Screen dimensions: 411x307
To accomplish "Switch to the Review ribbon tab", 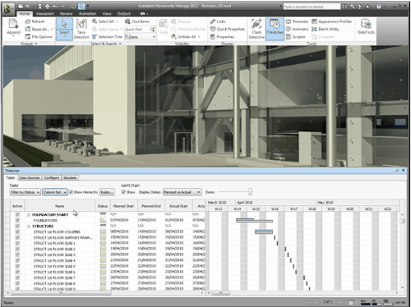I will click(66, 14).
